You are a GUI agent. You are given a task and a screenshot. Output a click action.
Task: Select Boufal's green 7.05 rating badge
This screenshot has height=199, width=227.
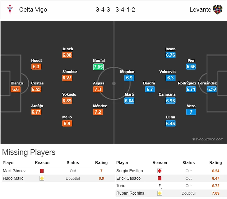(x=98, y=67)
